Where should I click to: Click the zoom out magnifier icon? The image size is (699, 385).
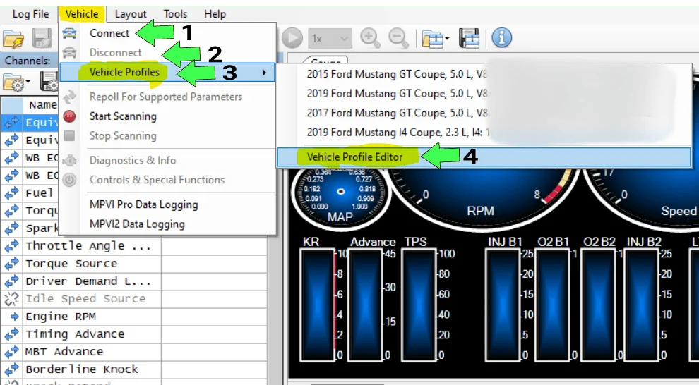[399, 38]
